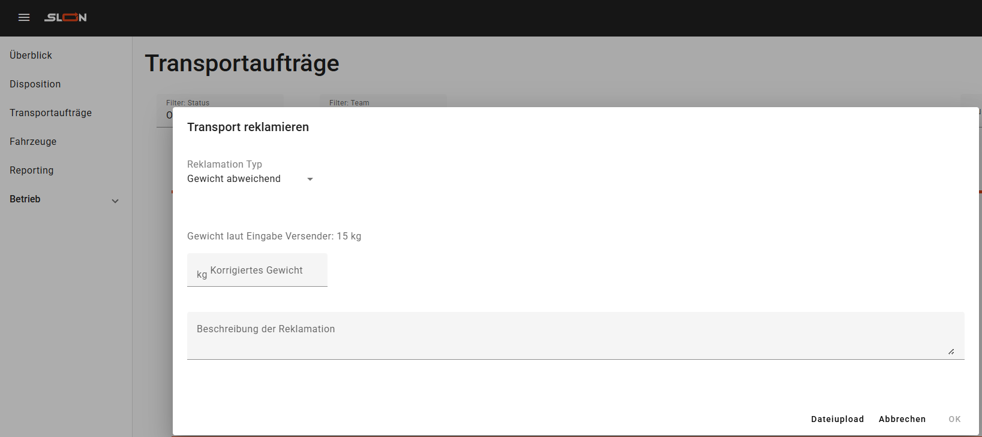Confirm the complaint with OK
Screen dimensions: 982x437
click(954, 419)
